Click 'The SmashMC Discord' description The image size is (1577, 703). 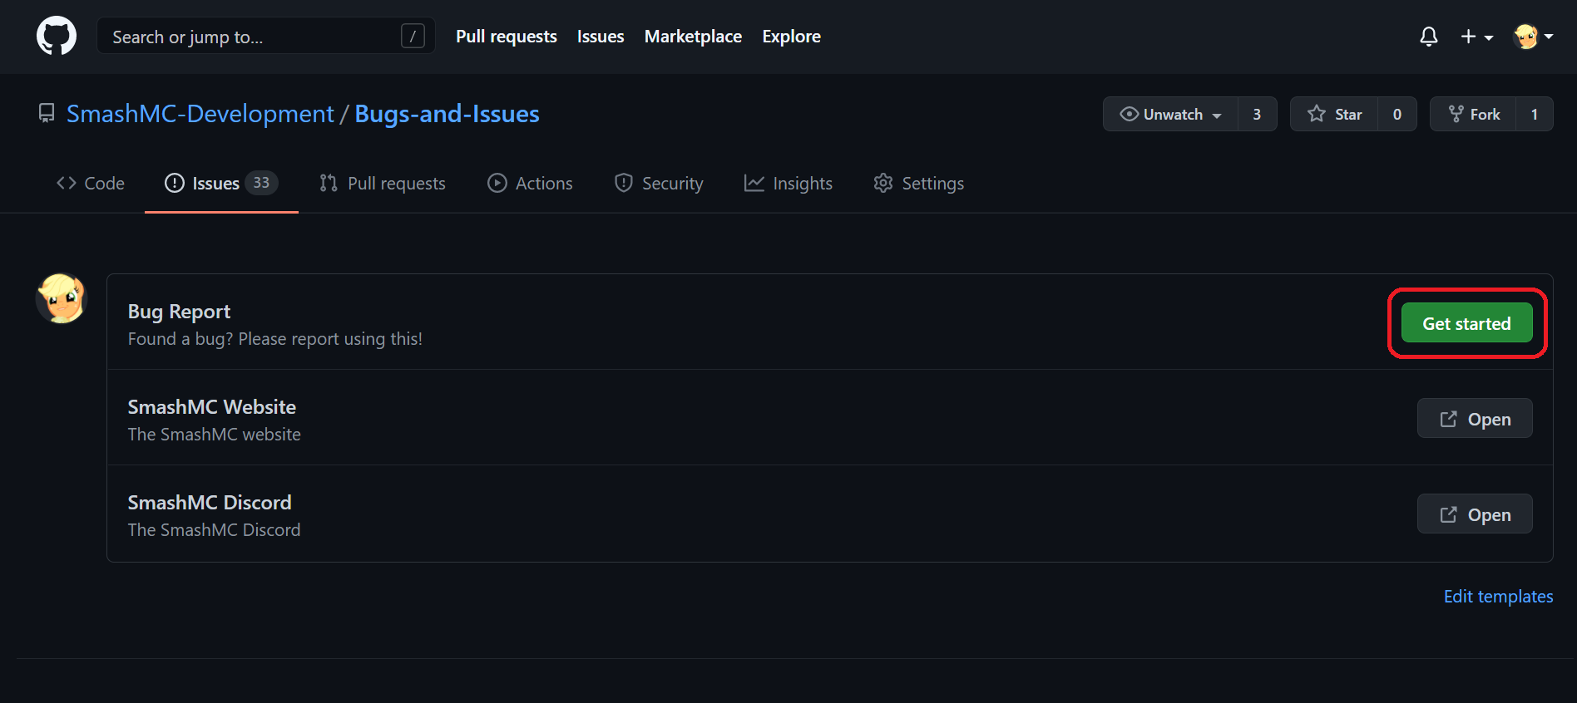215,530
